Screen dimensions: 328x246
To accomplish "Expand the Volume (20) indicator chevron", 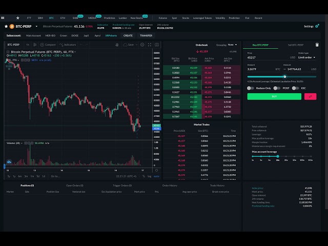I will click(22, 143).
